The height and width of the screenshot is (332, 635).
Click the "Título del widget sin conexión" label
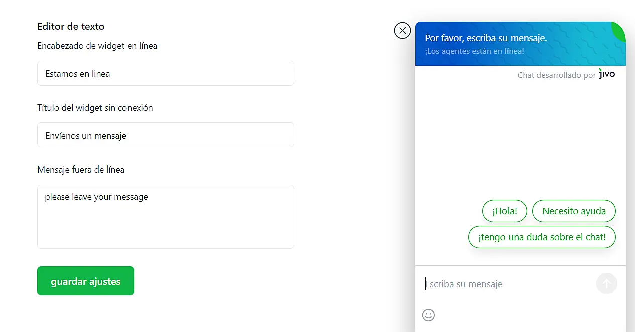point(95,108)
